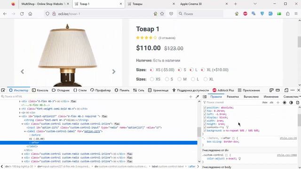
Task: Collapse the div id="input-option227" node
Action: tap(20, 116)
